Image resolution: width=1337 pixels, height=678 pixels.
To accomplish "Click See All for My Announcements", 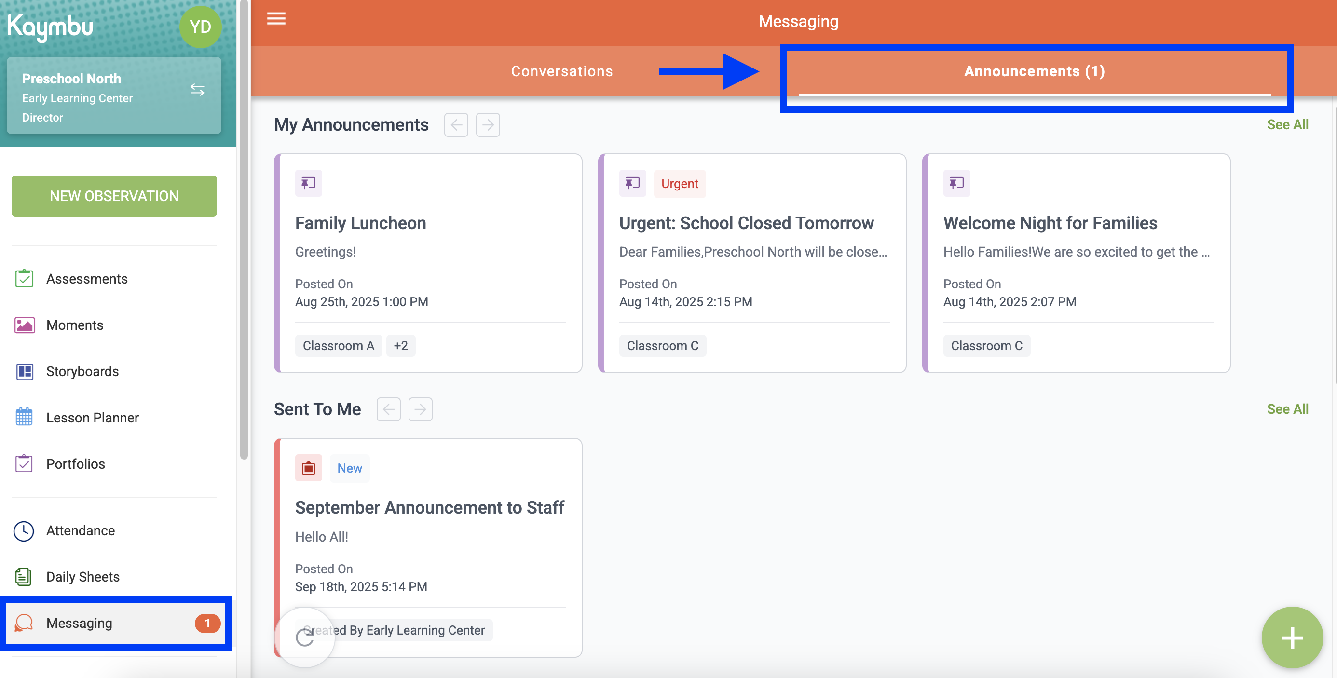I will click(x=1287, y=124).
